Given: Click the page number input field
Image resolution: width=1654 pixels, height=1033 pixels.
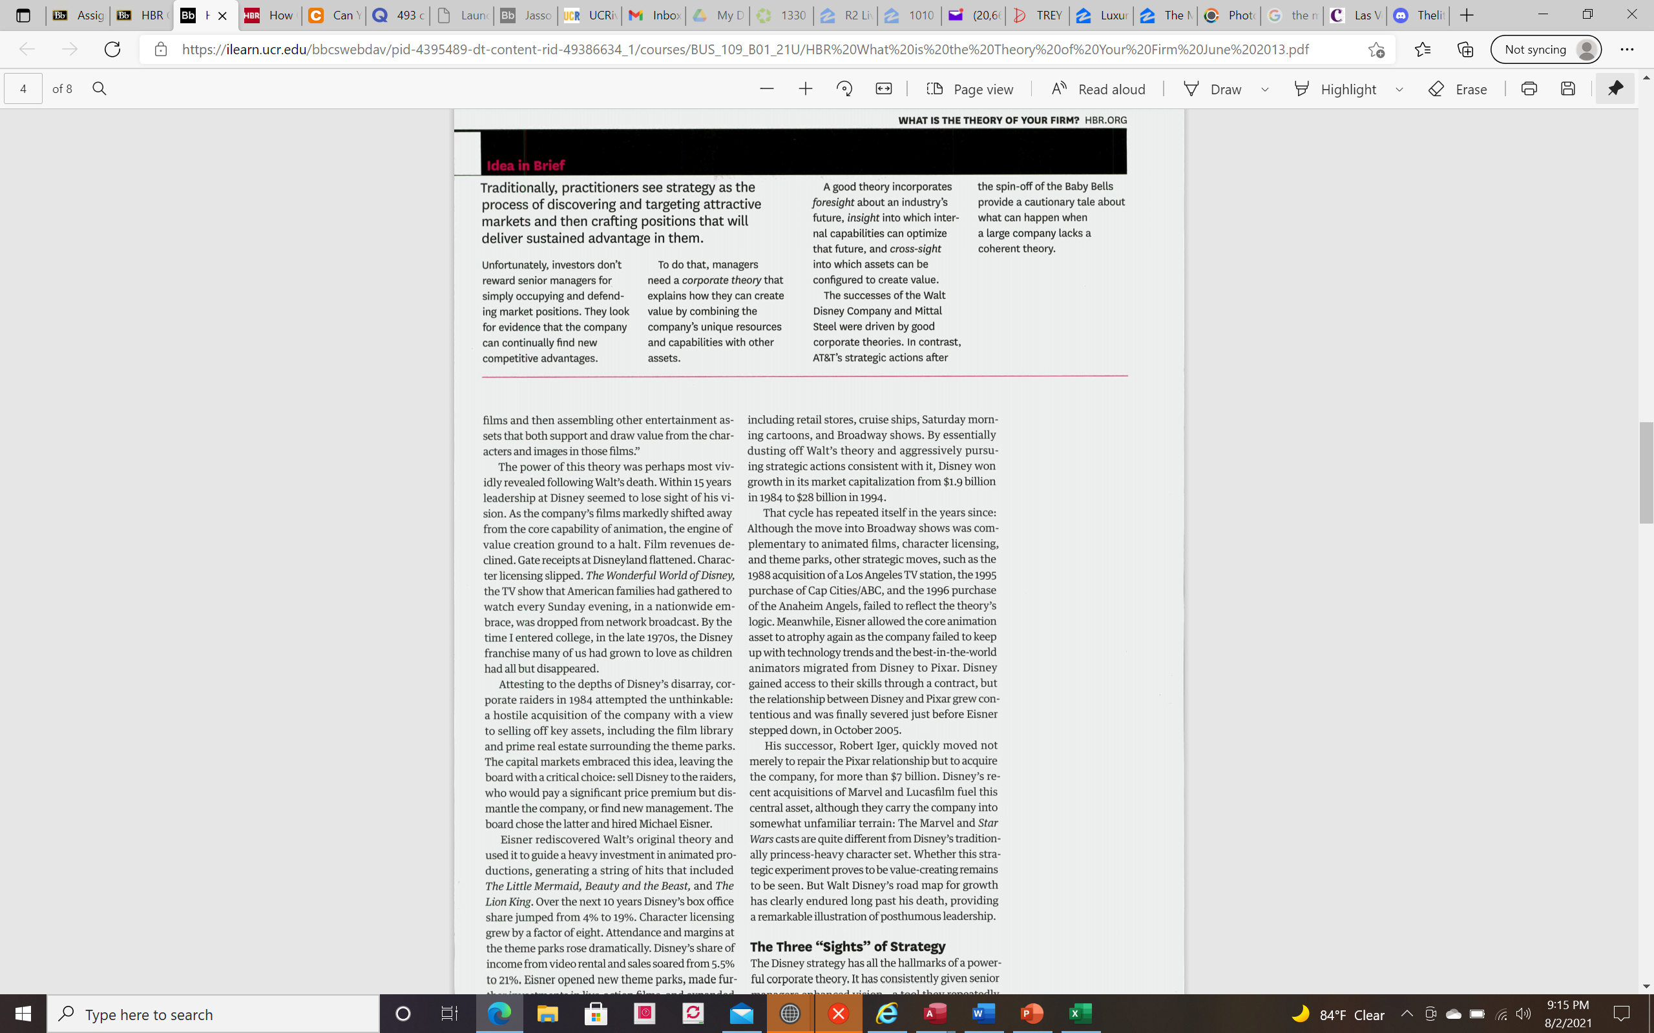Looking at the screenshot, I should (23, 89).
